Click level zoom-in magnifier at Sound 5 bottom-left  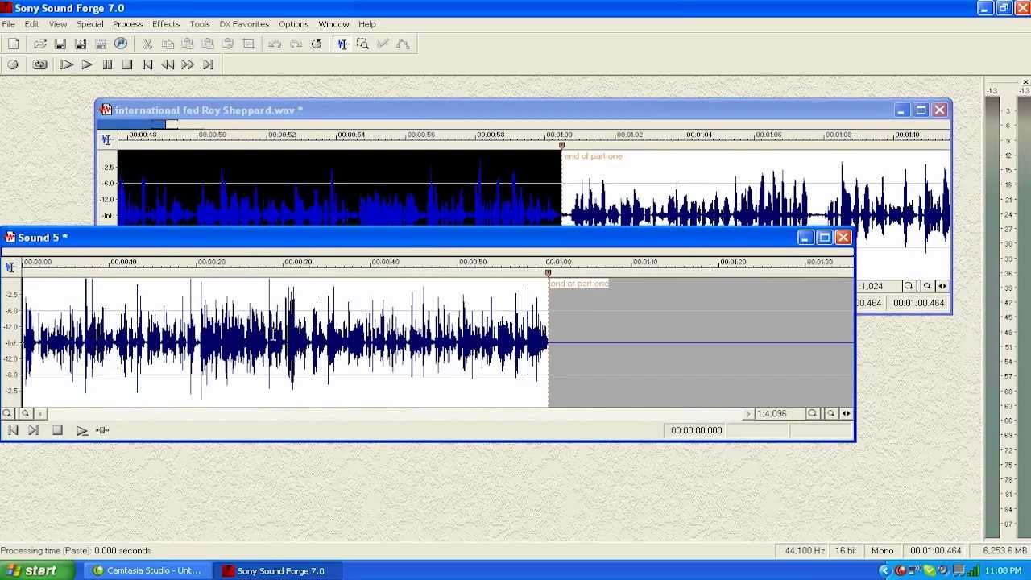point(7,413)
